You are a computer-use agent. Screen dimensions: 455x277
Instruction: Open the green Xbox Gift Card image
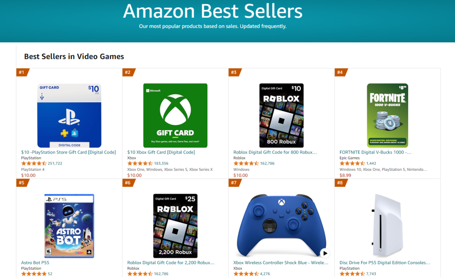(x=175, y=115)
